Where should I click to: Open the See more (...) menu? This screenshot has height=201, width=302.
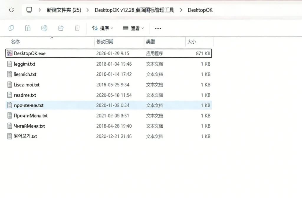tap(158, 28)
